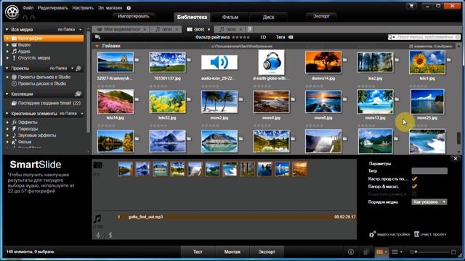Click the видео настройки gear icon
465x261 pixels.
[x=372, y=234]
